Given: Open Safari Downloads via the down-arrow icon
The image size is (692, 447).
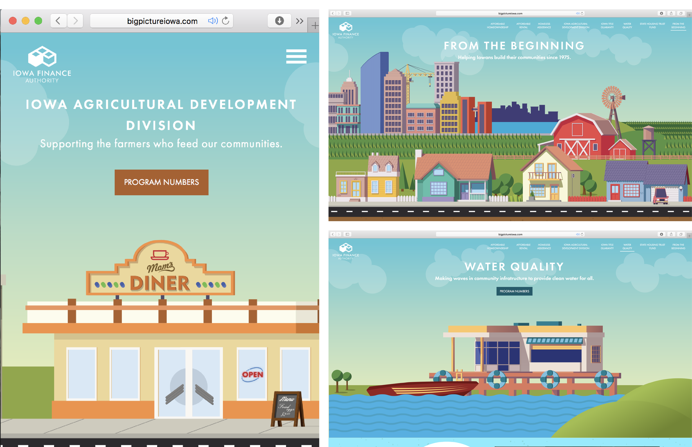Looking at the screenshot, I should tap(279, 20).
